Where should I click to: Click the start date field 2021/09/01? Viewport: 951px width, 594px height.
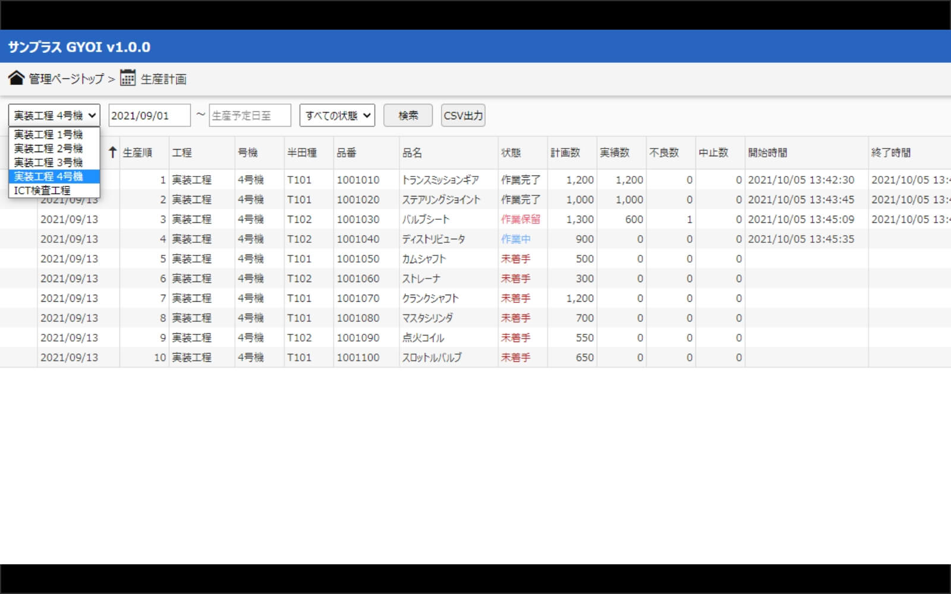click(x=149, y=115)
